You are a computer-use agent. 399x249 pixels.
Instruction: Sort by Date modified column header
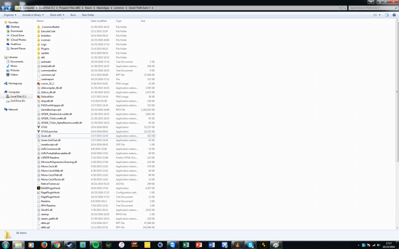pos(99,21)
